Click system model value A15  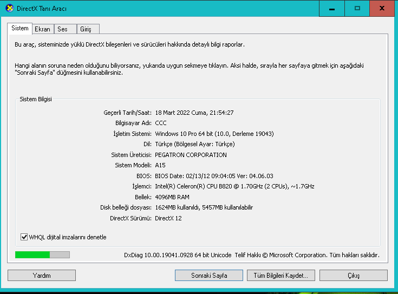pos(160,165)
